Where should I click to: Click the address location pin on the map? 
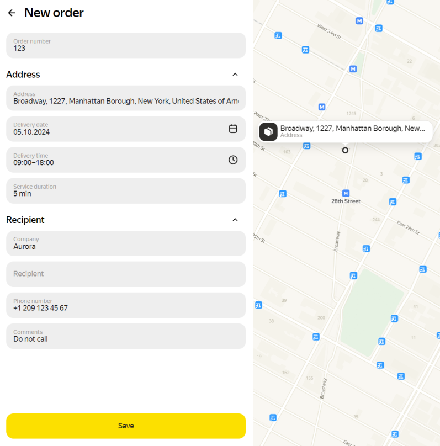coord(345,150)
